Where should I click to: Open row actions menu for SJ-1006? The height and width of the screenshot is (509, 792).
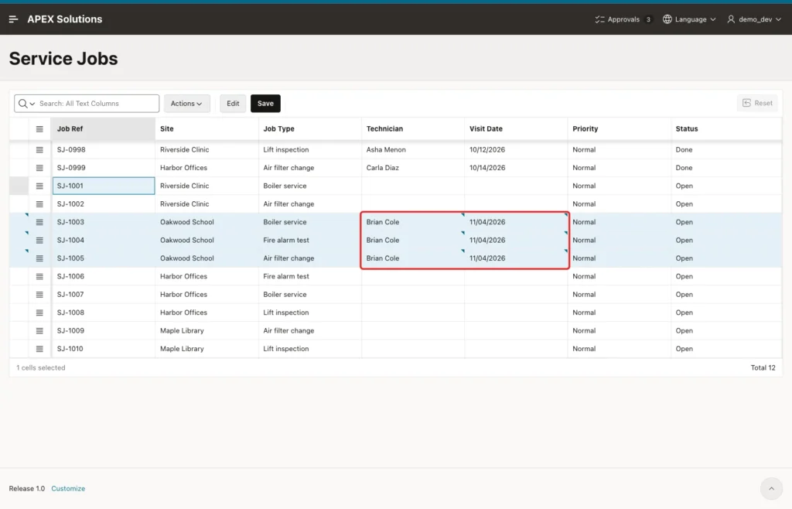(39, 277)
